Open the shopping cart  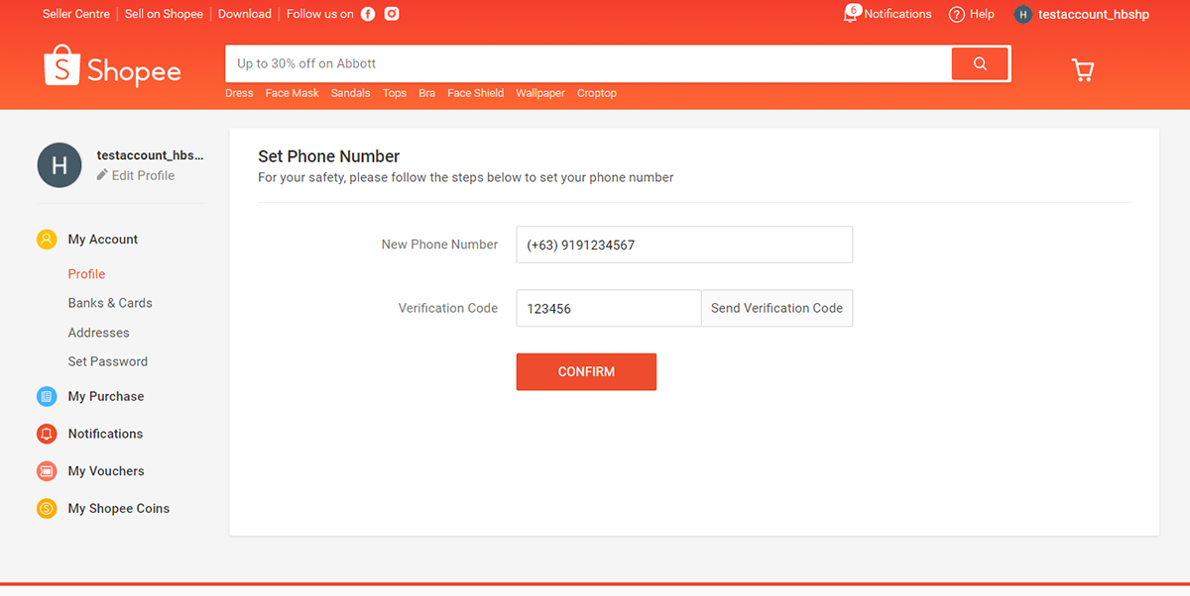pyautogui.click(x=1082, y=70)
